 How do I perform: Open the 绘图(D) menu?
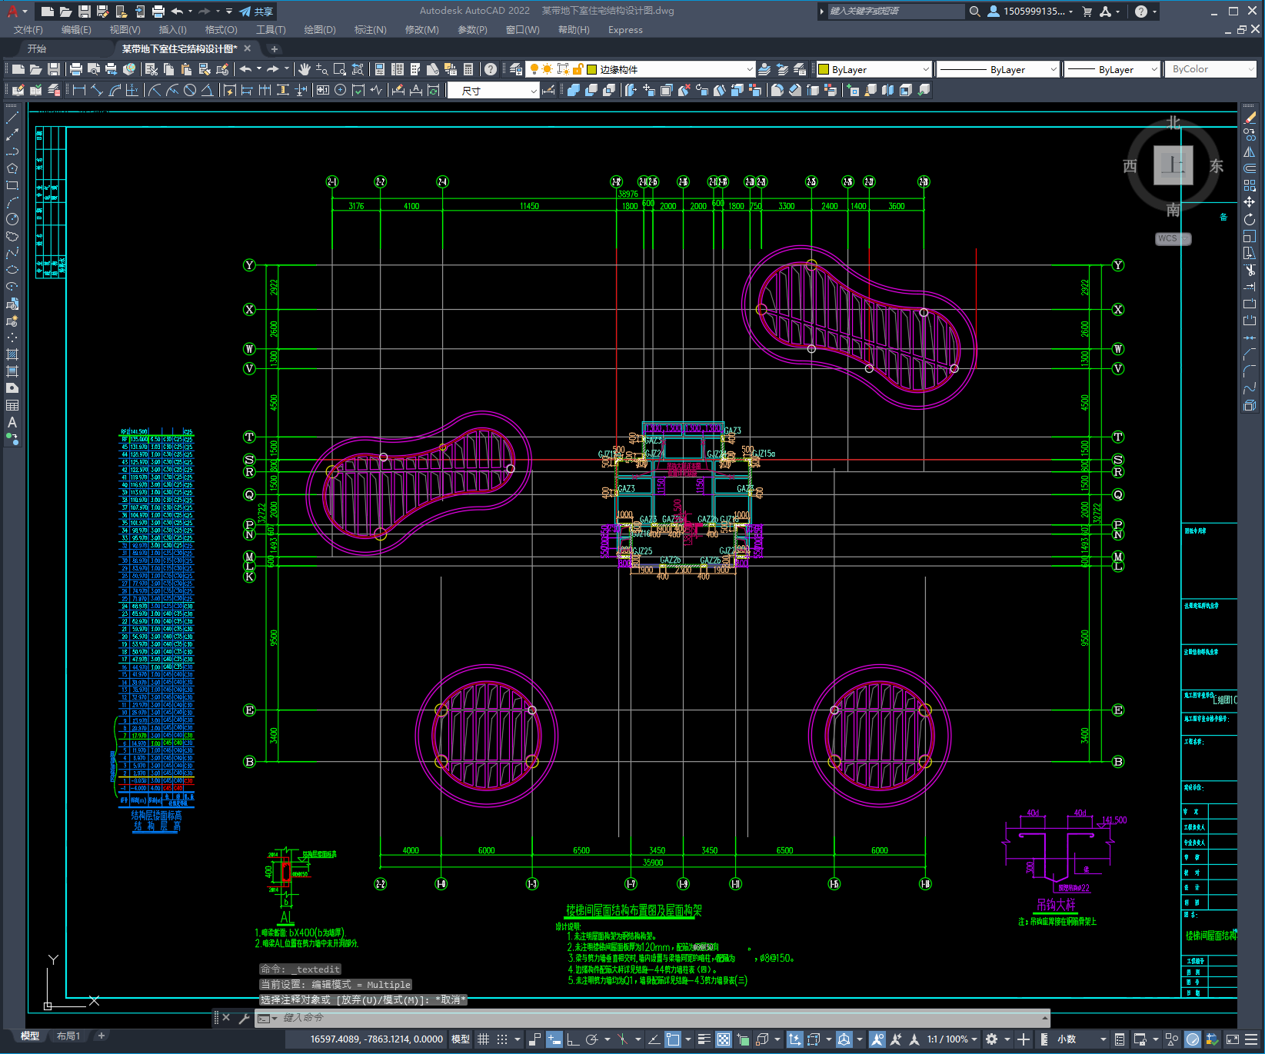tap(320, 30)
